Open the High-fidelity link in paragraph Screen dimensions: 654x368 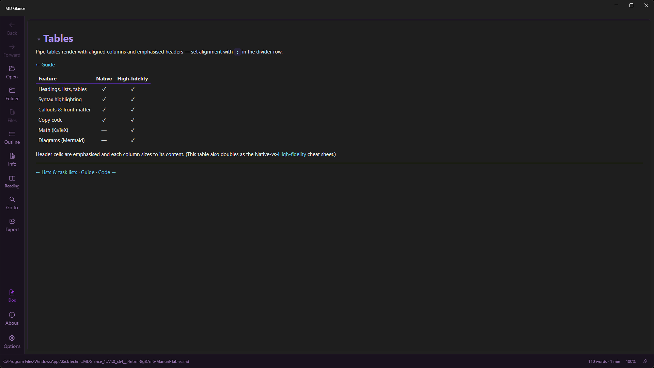point(292,154)
